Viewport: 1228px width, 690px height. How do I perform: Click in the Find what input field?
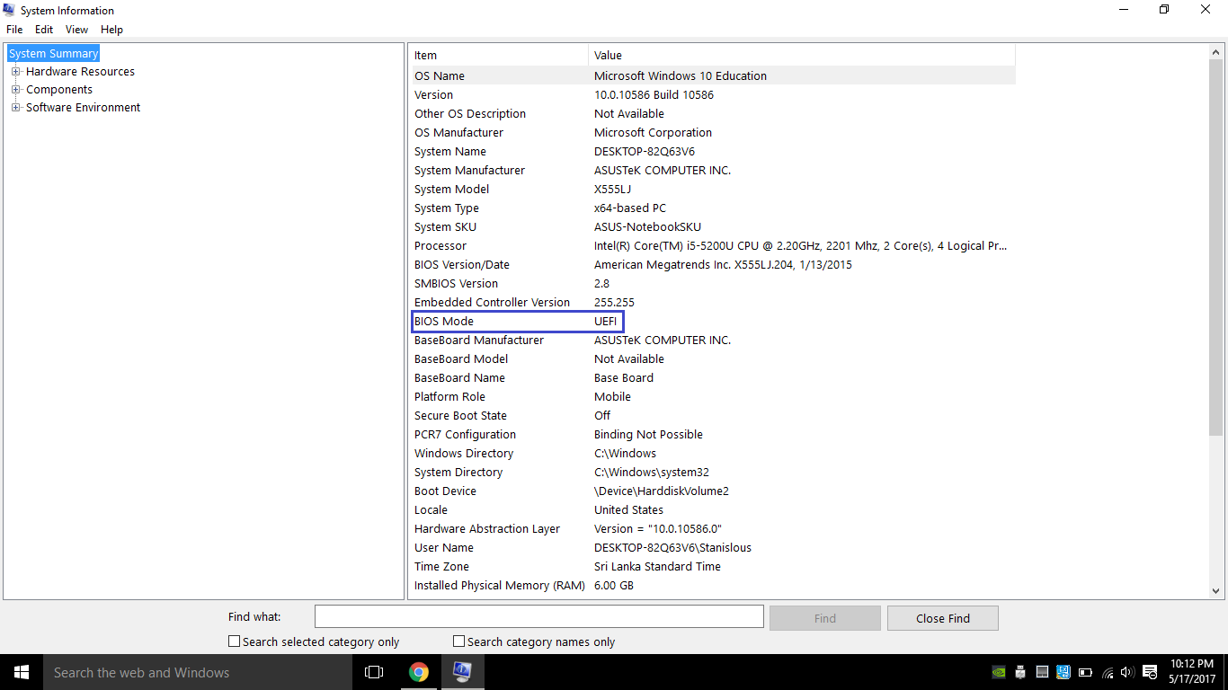point(538,616)
